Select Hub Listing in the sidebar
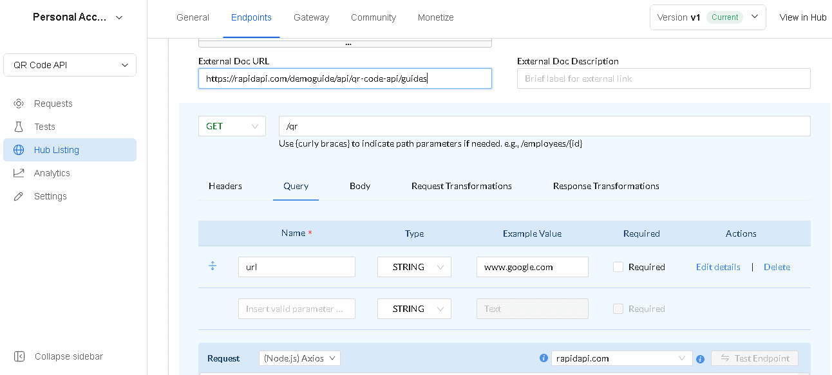Screen dimensions: 832x375 [x=70, y=150]
